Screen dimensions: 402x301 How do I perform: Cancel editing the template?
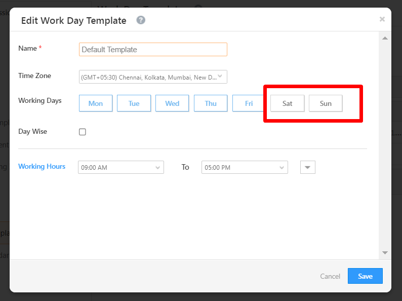click(330, 276)
